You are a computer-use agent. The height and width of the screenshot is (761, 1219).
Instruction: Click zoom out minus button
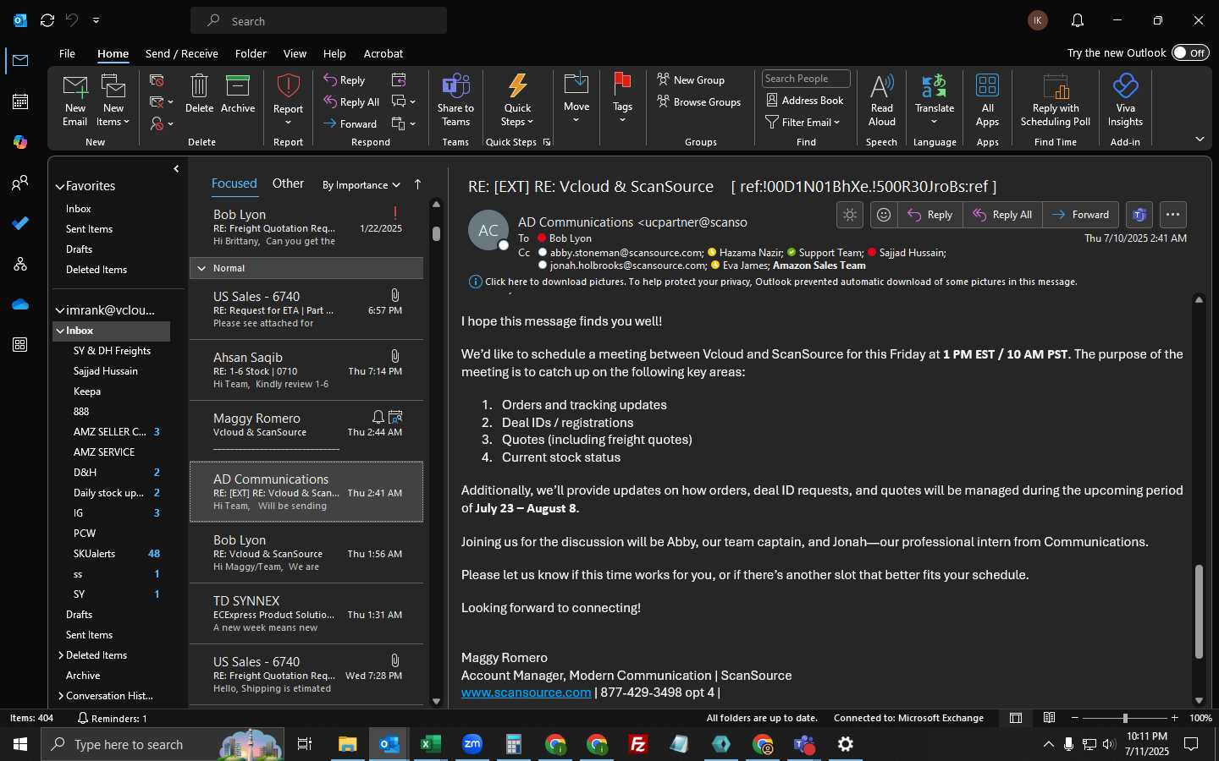pos(1075,718)
